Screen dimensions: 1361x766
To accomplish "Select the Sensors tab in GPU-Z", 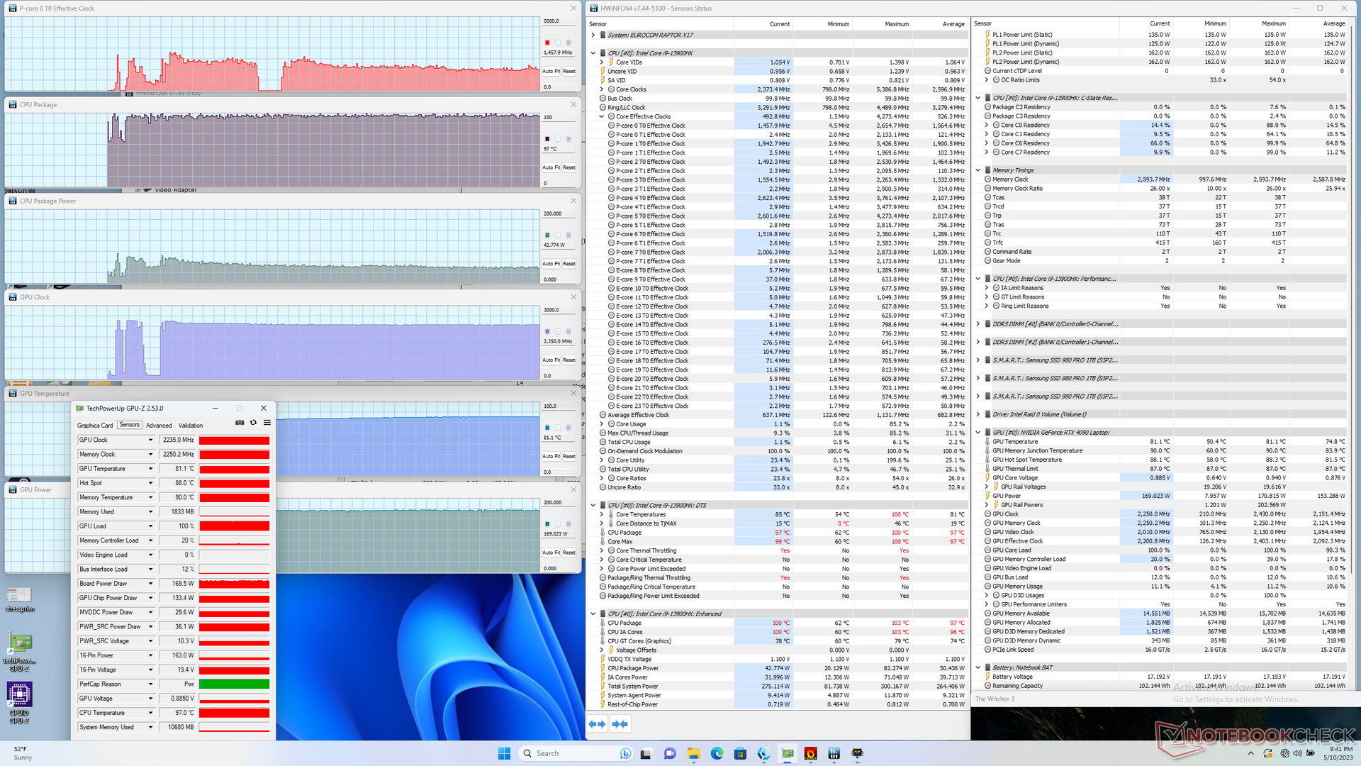I will pyautogui.click(x=130, y=425).
